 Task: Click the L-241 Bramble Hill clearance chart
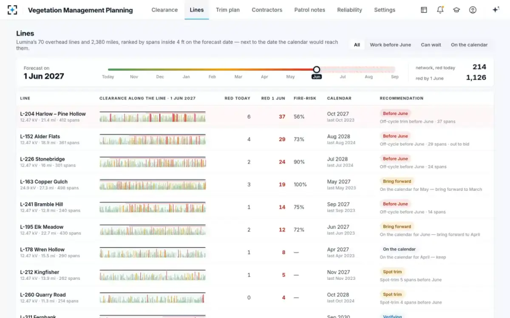(153, 207)
